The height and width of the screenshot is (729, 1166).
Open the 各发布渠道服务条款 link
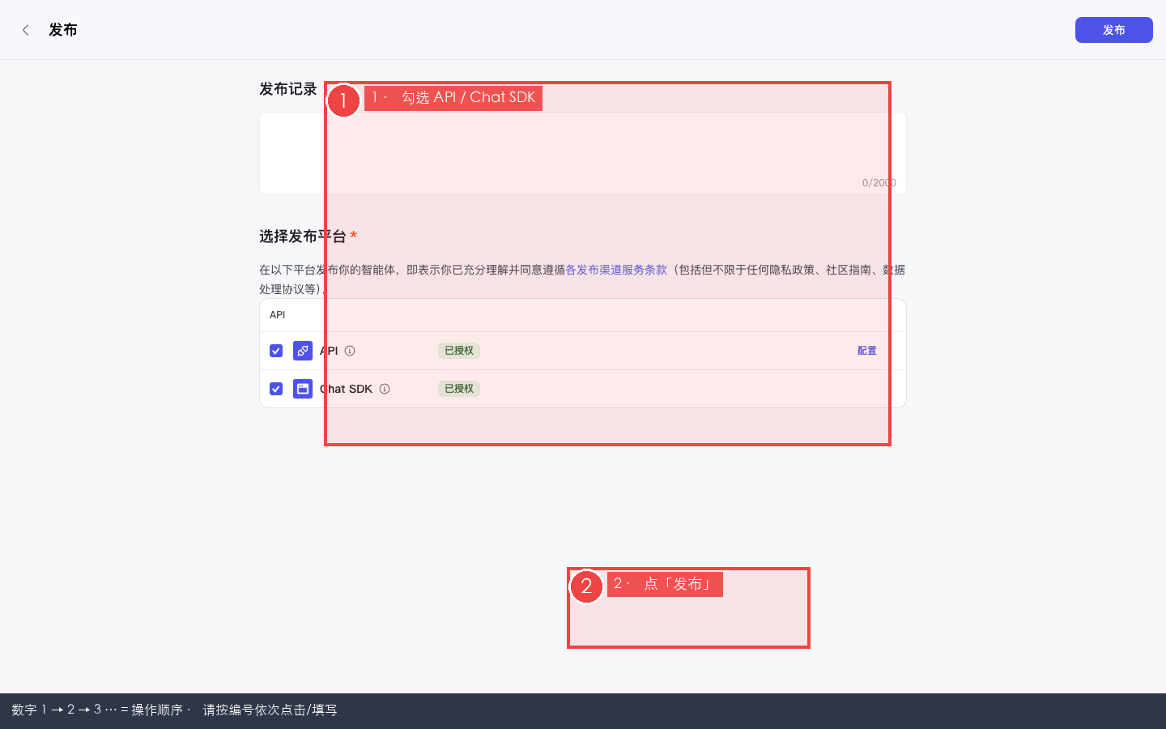pos(616,270)
